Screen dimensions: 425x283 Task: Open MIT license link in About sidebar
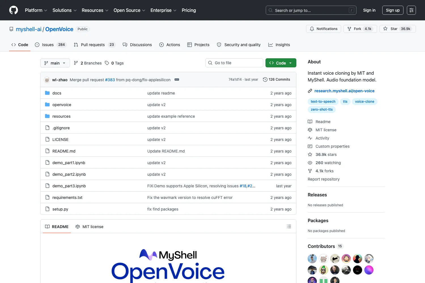pyautogui.click(x=322, y=130)
